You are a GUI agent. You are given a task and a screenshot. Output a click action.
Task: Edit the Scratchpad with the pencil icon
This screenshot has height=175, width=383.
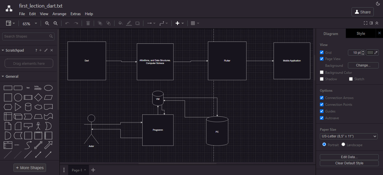[46, 50]
